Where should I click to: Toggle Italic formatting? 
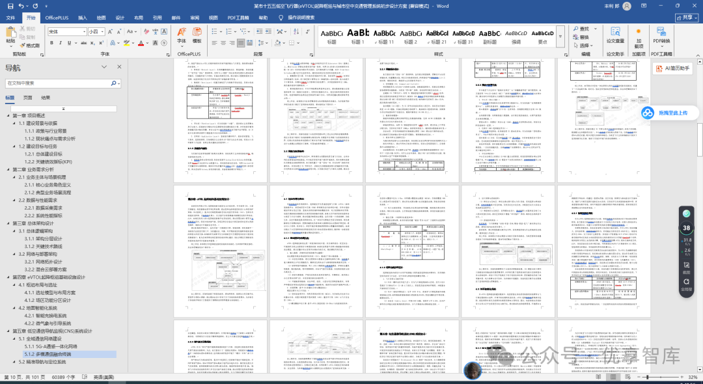point(61,43)
